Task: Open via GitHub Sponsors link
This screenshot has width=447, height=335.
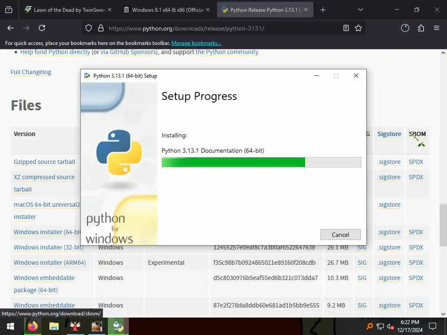Action: [128, 52]
